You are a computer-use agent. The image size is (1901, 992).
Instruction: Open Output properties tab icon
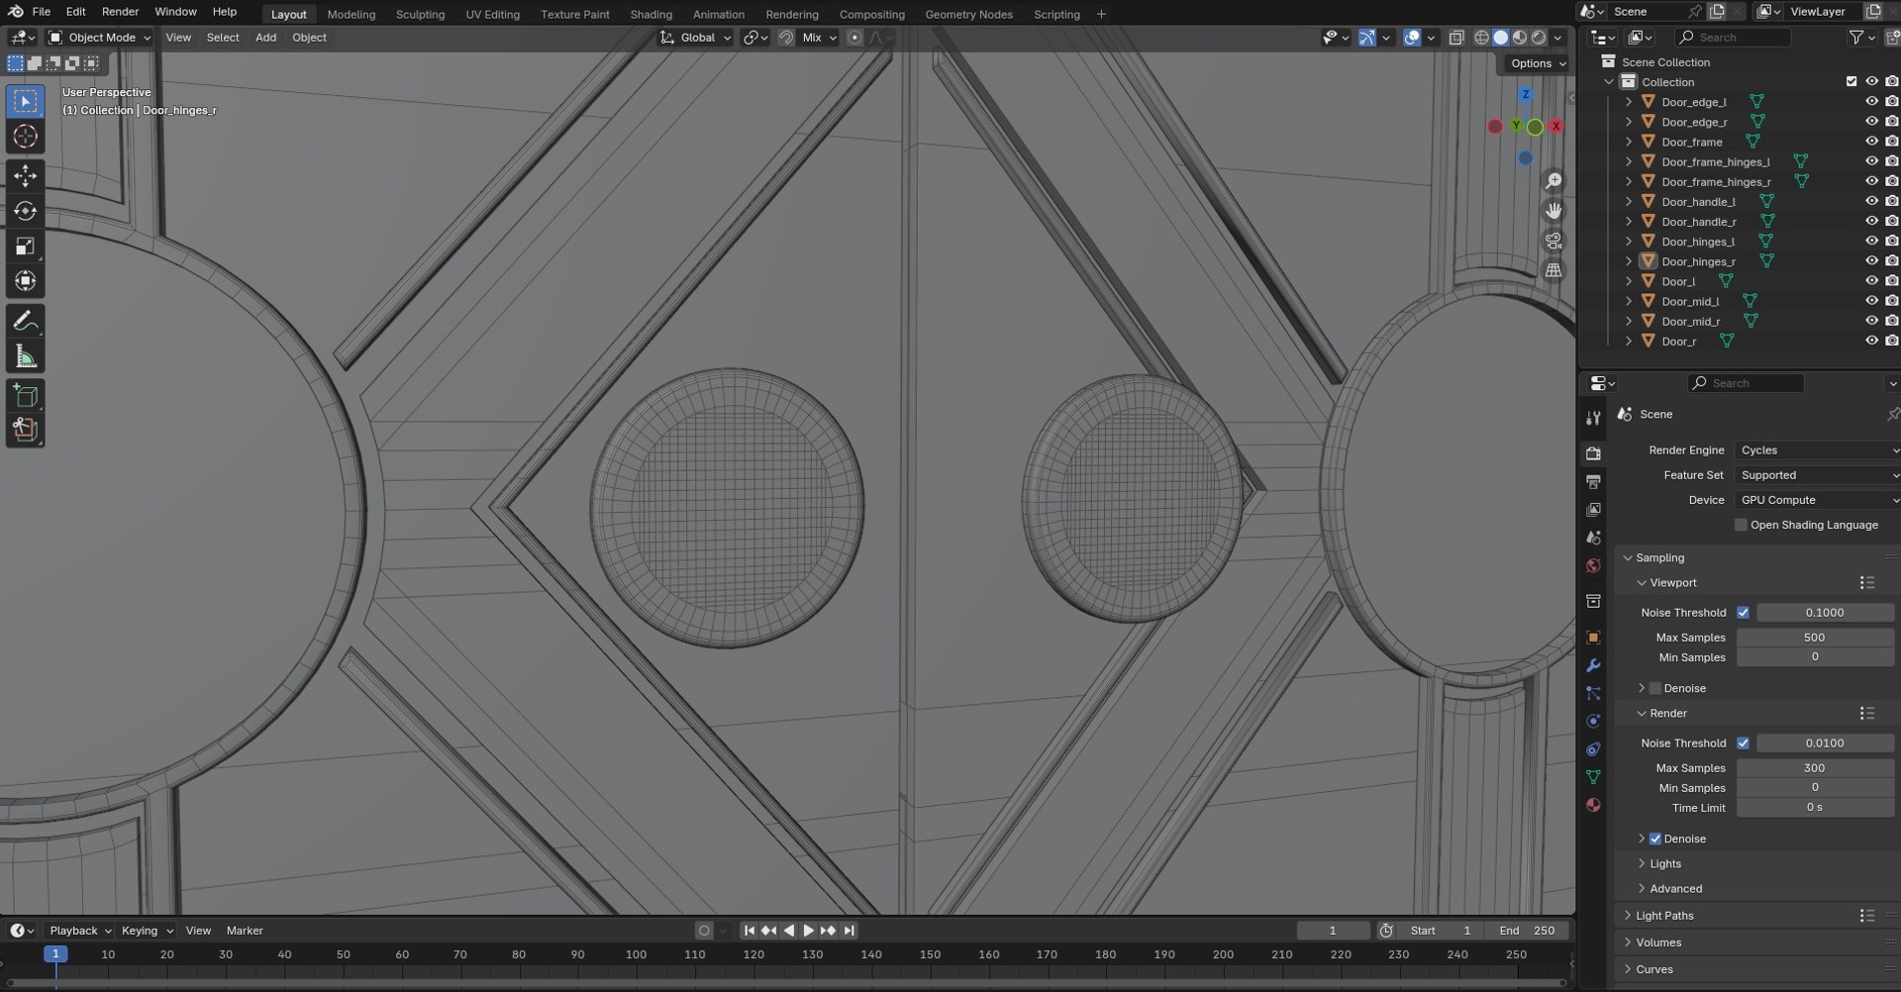[x=1593, y=482]
